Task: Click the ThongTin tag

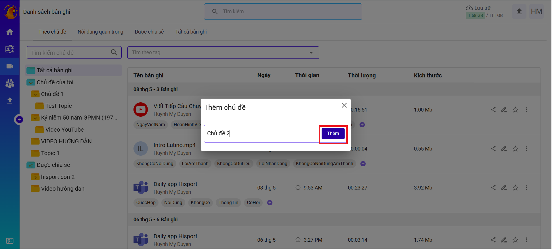Action: (228, 203)
